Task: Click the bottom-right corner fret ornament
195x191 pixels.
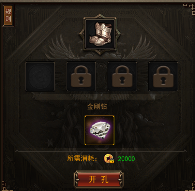Action: (x=190, y=186)
